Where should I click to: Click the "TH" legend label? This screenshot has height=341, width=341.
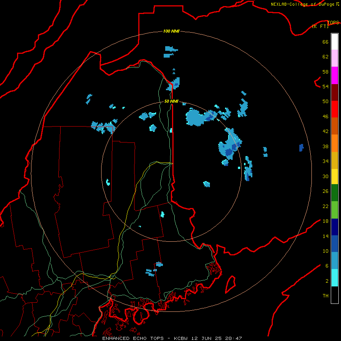point(325,296)
